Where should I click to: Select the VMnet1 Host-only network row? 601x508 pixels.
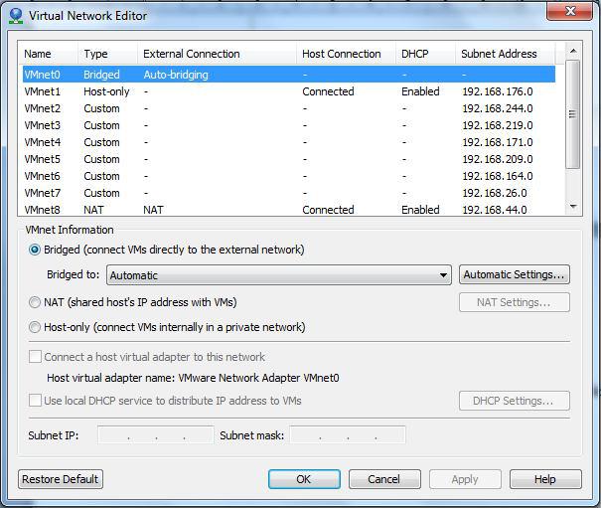click(x=289, y=91)
